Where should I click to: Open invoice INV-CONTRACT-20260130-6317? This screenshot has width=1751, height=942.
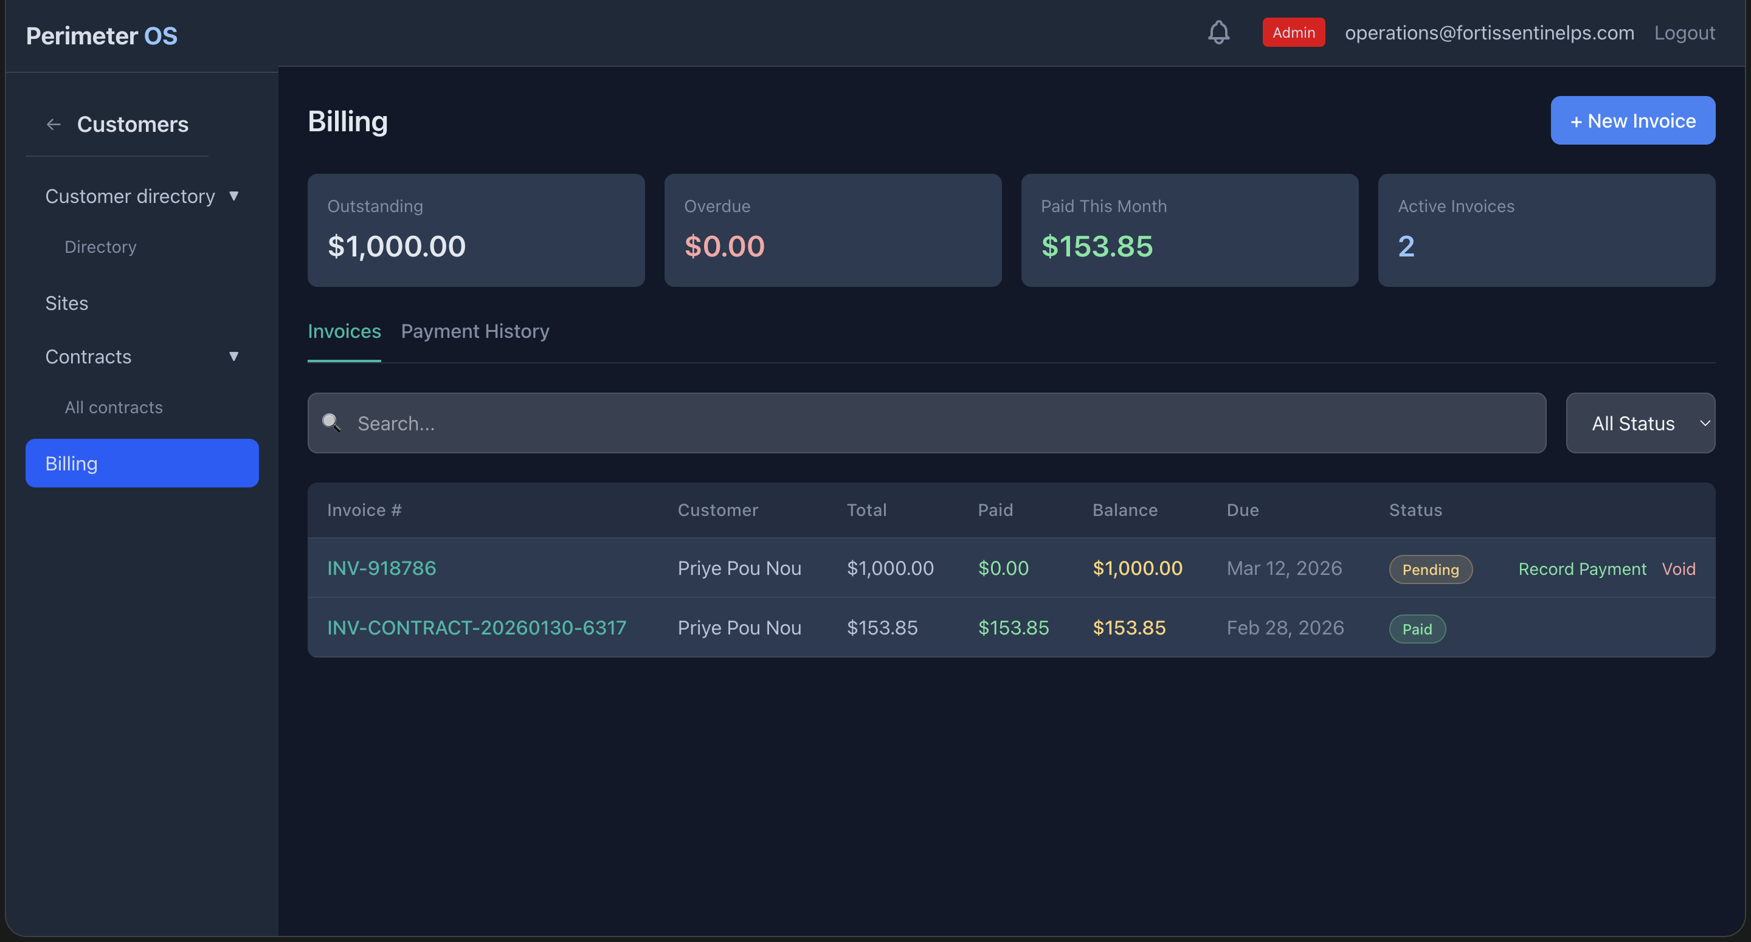tap(477, 627)
